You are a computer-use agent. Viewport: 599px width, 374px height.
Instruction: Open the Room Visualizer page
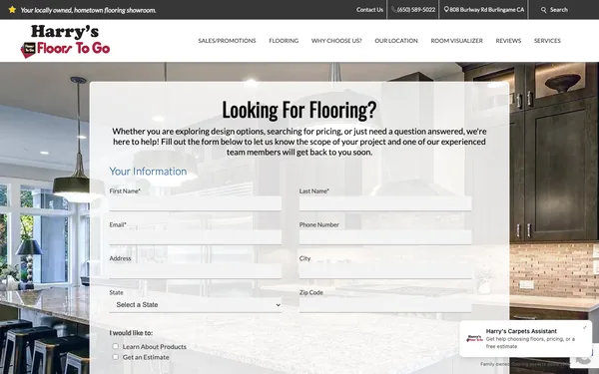(457, 41)
